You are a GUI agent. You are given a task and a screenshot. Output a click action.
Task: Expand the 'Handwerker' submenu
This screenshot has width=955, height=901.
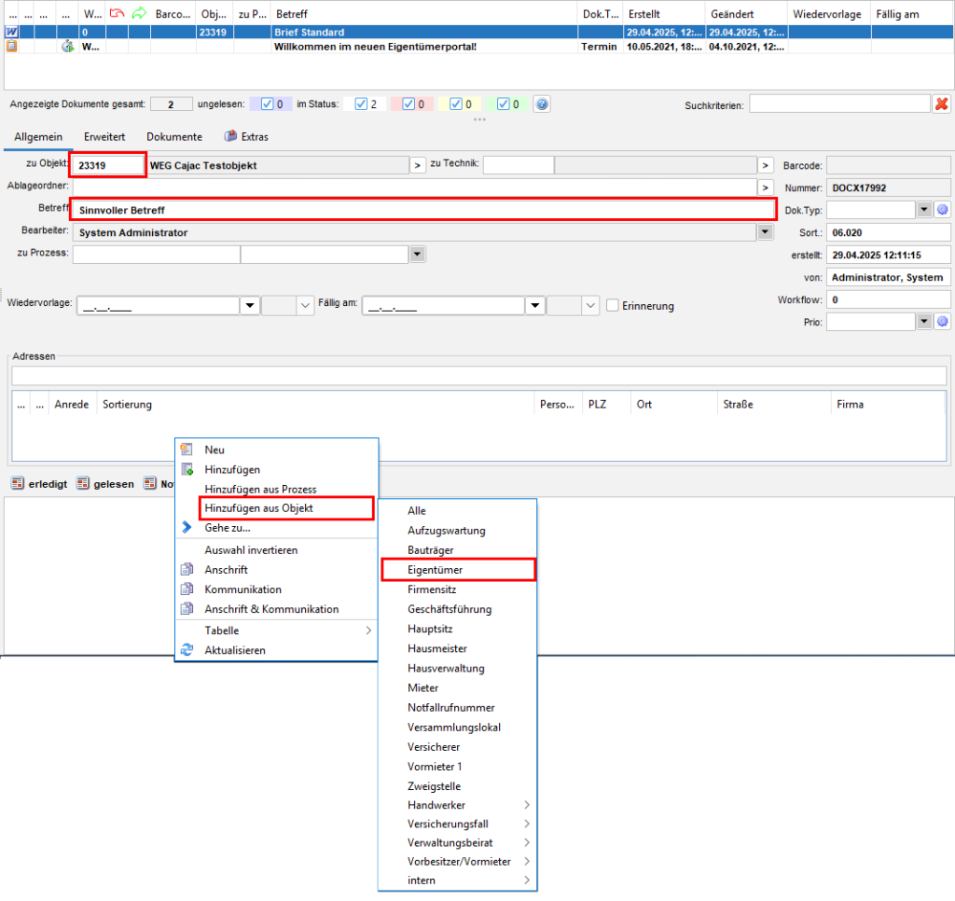[526, 805]
